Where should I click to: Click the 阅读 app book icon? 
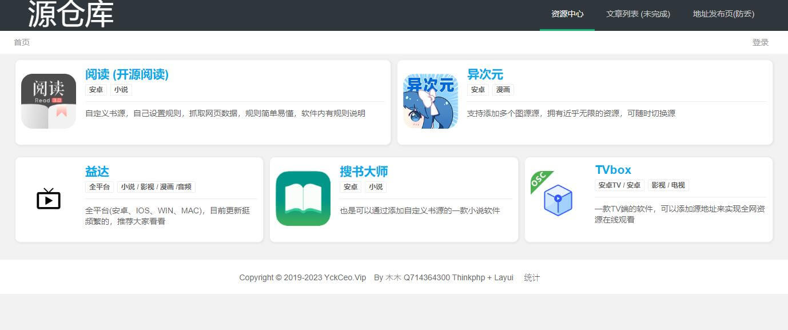(49, 101)
